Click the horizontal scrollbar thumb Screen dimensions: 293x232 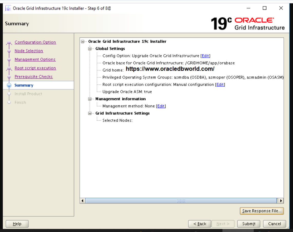tap(181, 201)
